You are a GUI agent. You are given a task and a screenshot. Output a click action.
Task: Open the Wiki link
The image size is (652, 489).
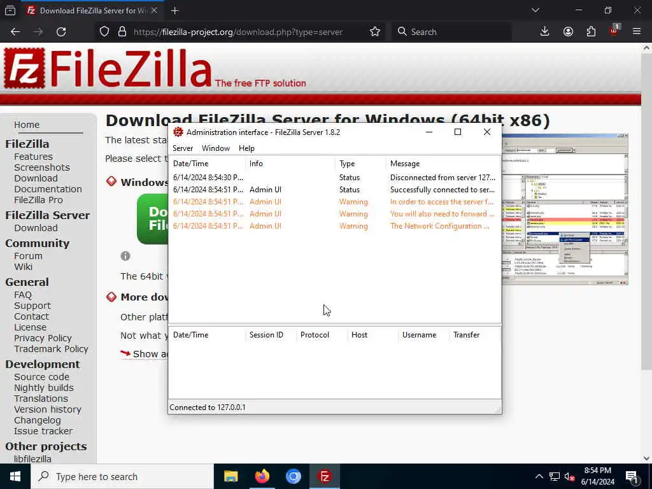[23, 267]
